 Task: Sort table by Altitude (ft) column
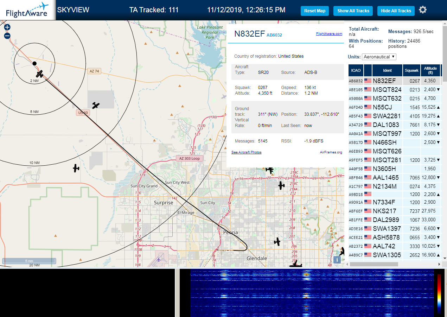[430, 70]
